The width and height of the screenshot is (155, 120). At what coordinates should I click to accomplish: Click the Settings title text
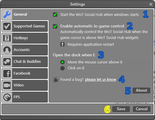(77, 4)
